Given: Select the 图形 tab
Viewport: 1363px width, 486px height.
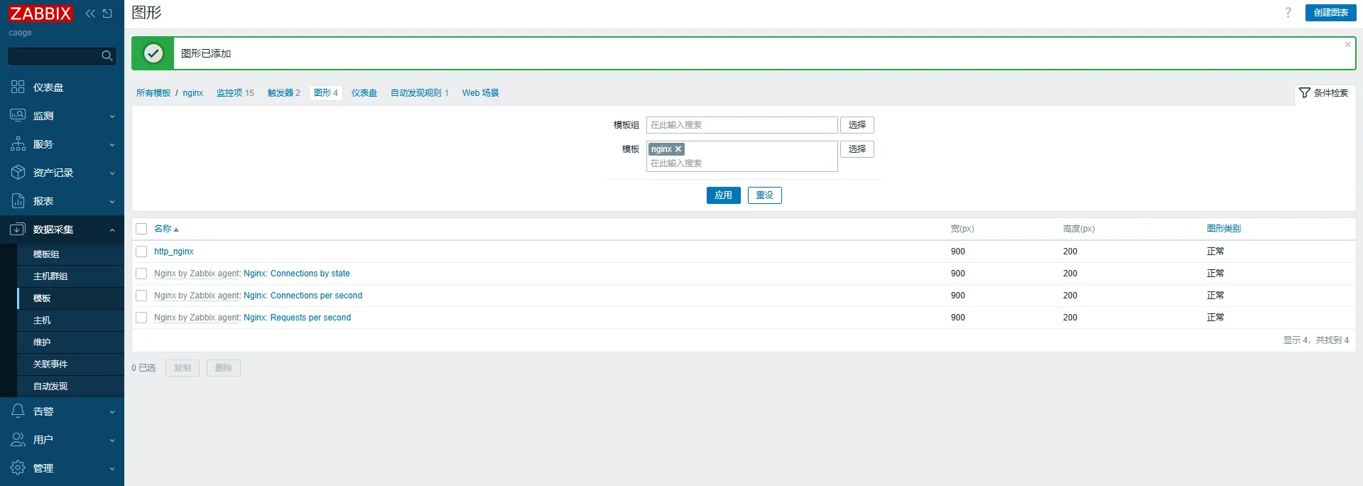Looking at the screenshot, I should [326, 93].
